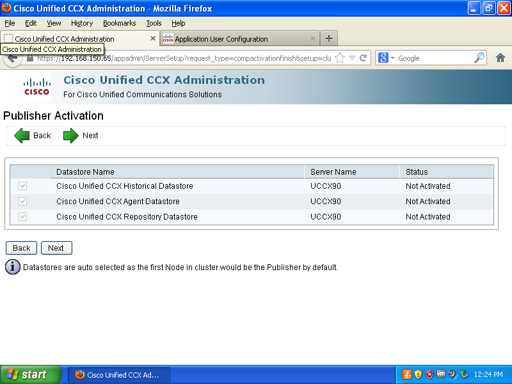This screenshot has height=384, width=512.
Task: Open the Bookmarks menu
Action: click(x=120, y=23)
